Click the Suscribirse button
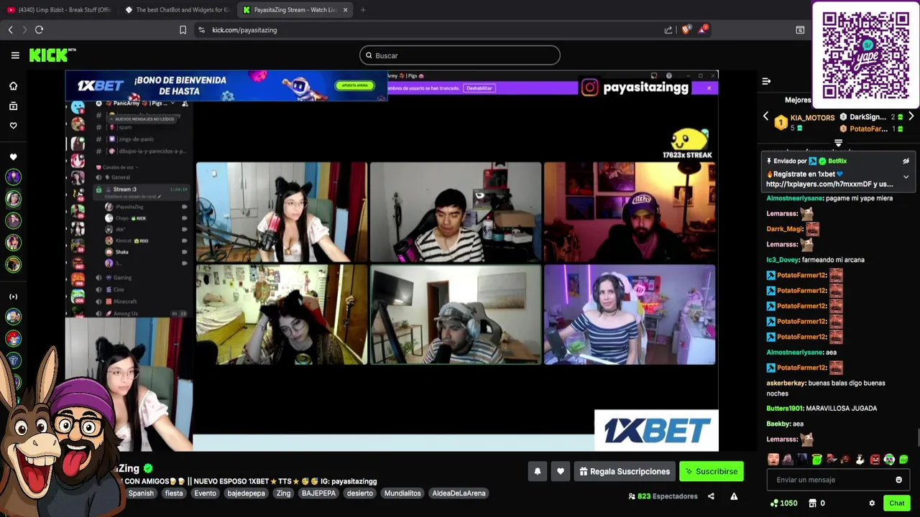Image resolution: width=920 pixels, height=517 pixels. (x=712, y=472)
